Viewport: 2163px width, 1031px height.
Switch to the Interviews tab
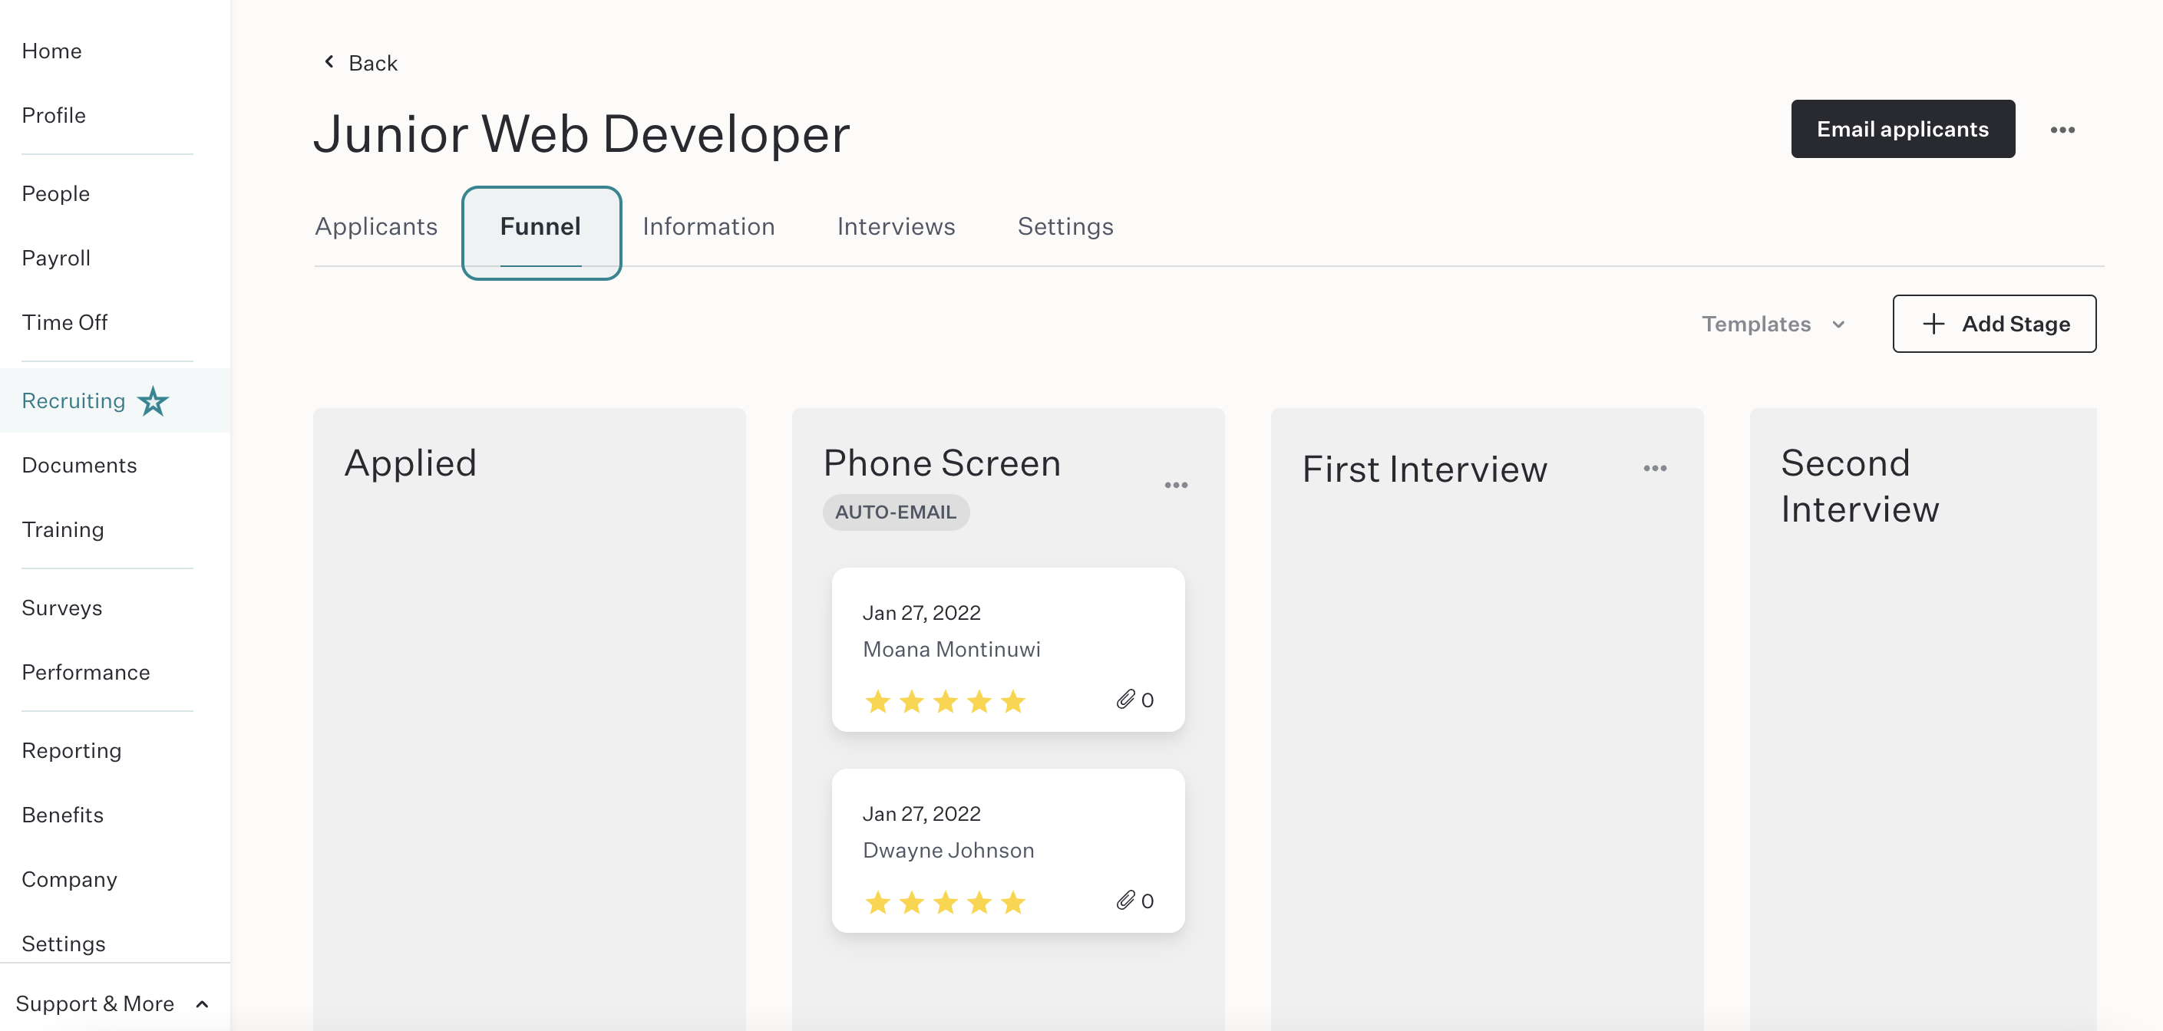895,226
